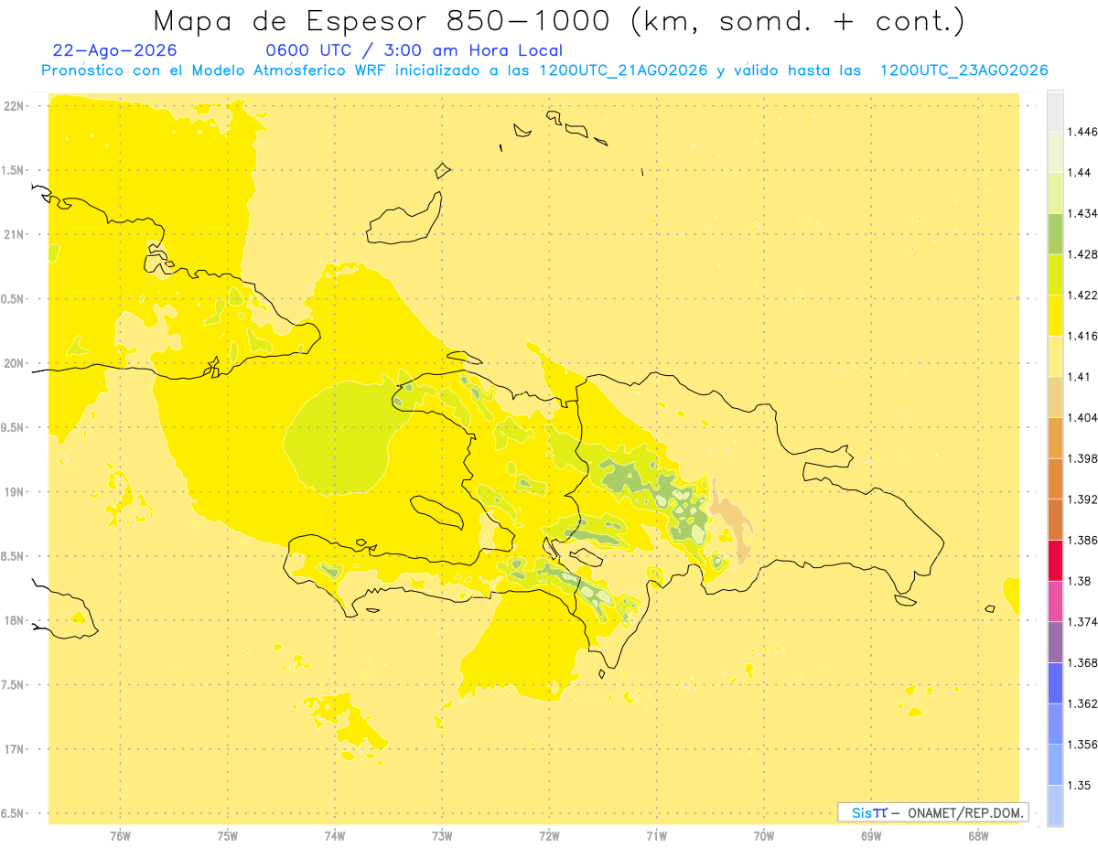Click the longitude axis label 75W

pos(228,835)
